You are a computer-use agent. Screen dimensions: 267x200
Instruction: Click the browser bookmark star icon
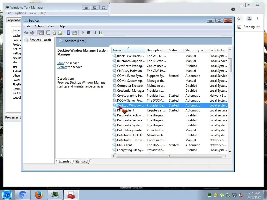[x=239, y=18]
